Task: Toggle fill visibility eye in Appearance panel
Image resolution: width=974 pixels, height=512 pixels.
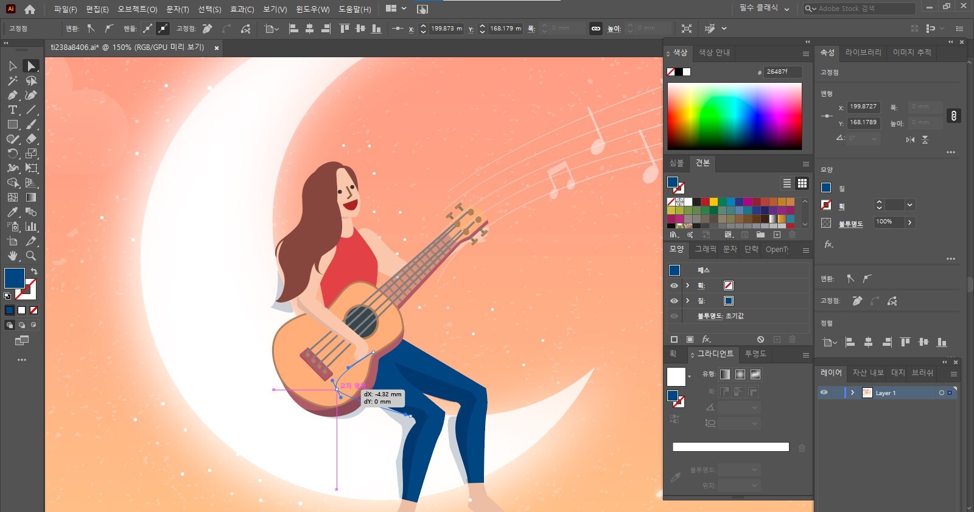Action: pos(674,301)
